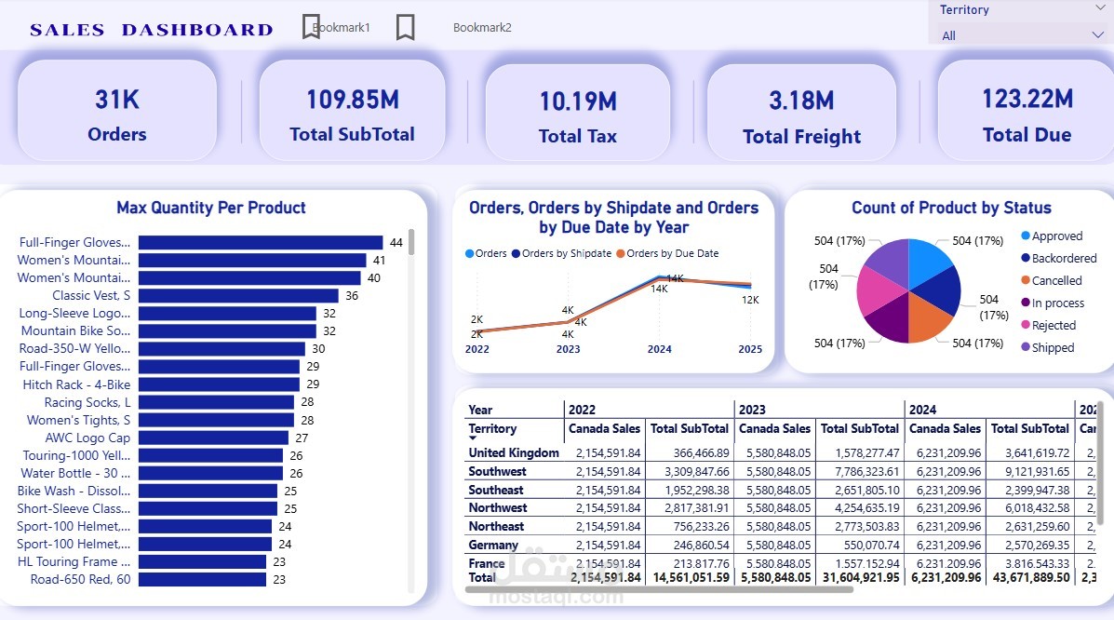Click the United Kingdom table row header
Viewport: 1114px width, 620px height.
click(x=514, y=453)
